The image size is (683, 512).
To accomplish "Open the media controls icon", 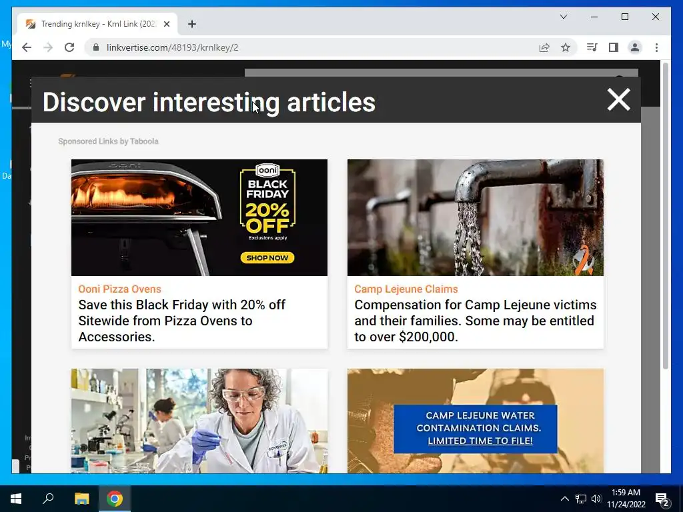I will pyautogui.click(x=592, y=47).
